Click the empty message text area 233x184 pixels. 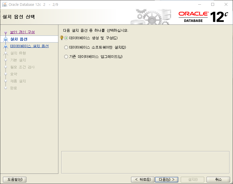click(145, 162)
